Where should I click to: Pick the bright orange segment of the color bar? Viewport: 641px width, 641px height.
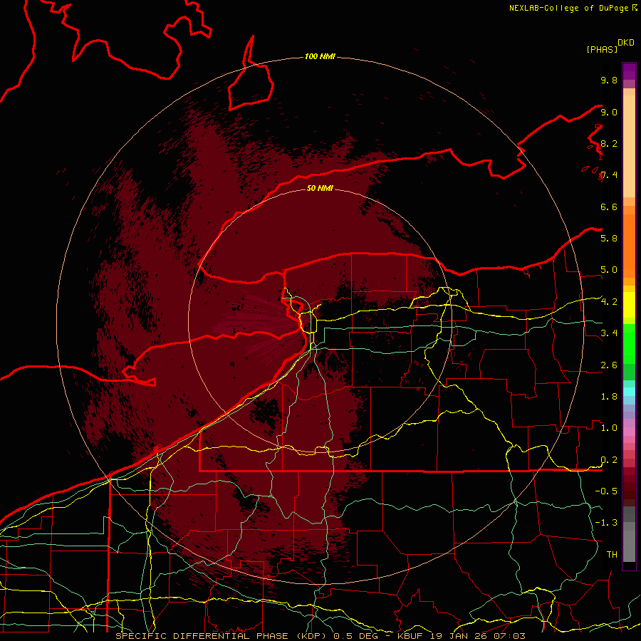point(629,246)
